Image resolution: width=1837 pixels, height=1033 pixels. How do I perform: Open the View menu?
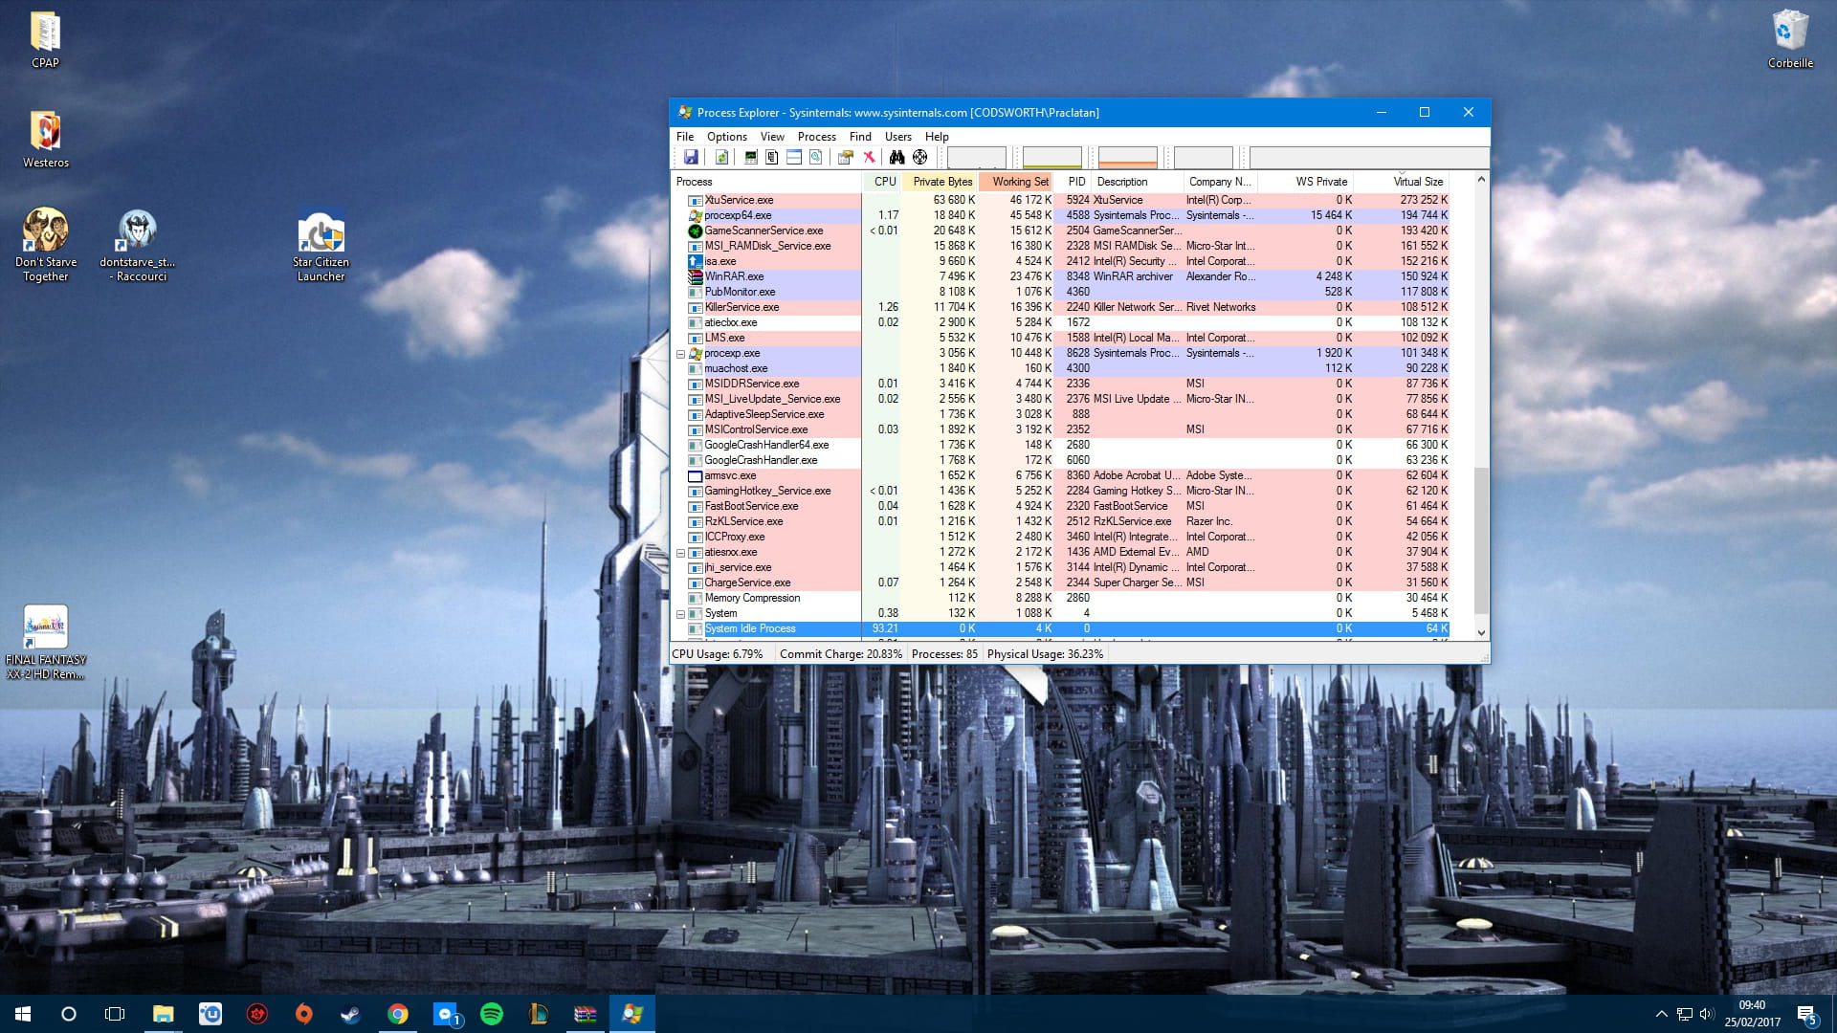click(x=772, y=137)
